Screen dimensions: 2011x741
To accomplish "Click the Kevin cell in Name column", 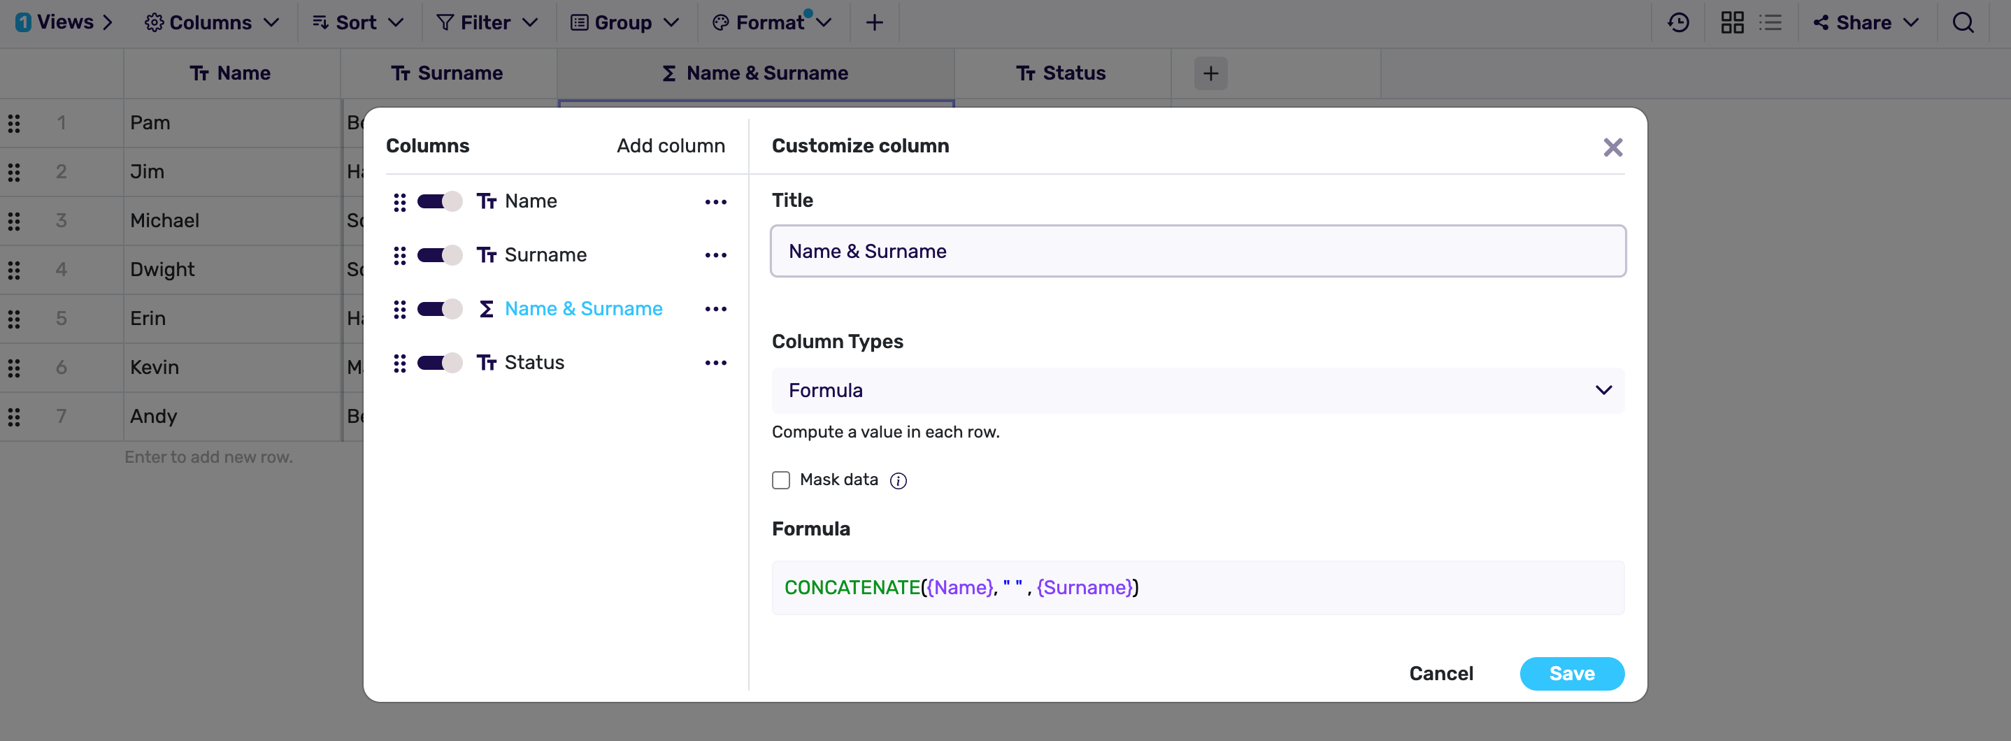I will click(231, 368).
